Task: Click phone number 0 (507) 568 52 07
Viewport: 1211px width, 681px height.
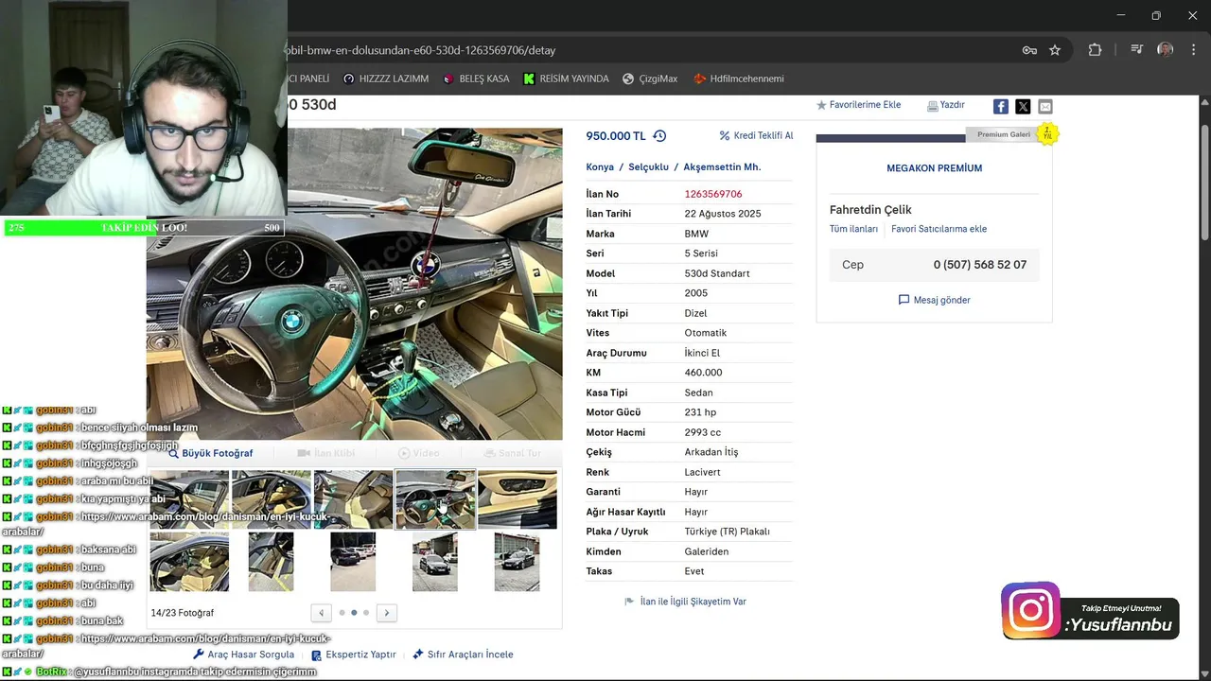Action: pyautogui.click(x=979, y=265)
